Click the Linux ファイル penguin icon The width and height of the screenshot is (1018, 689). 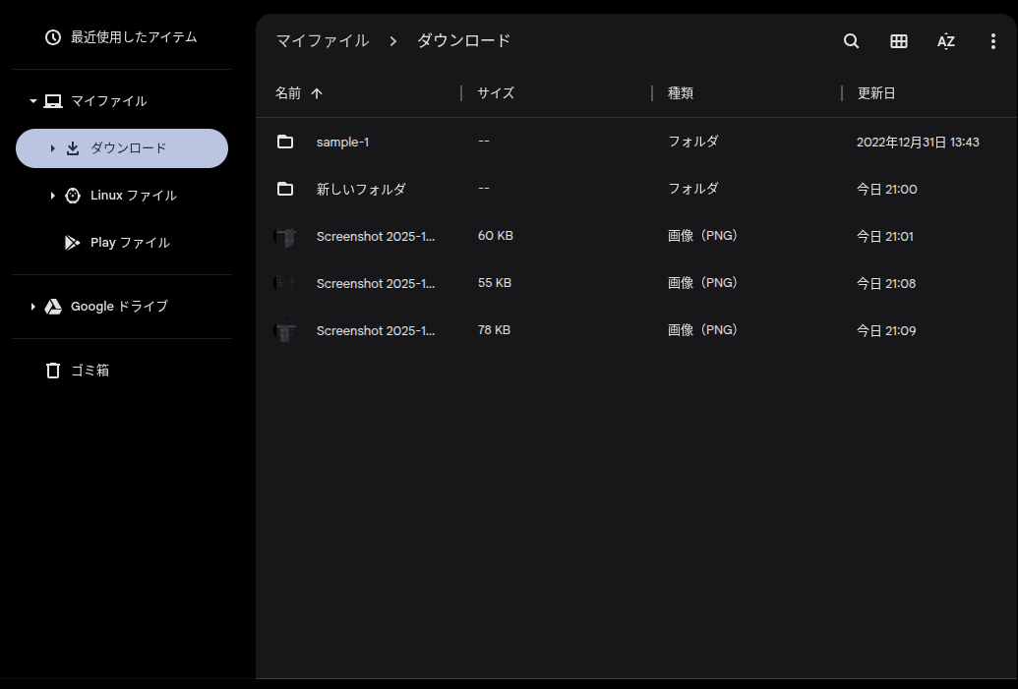click(72, 195)
